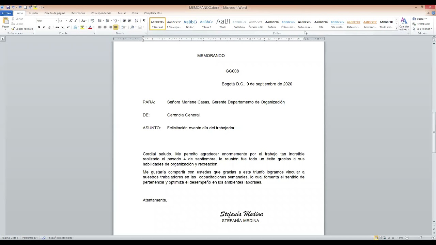The width and height of the screenshot is (436, 245).
Task: Click the Copiar formato brush
Action: click(x=22, y=29)
